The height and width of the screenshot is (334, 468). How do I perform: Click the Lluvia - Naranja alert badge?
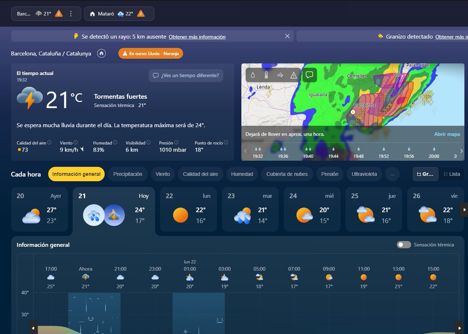(151, 54)
